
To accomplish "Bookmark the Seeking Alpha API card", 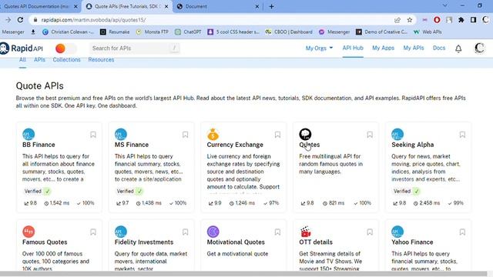I will click(x=462, y=135).
